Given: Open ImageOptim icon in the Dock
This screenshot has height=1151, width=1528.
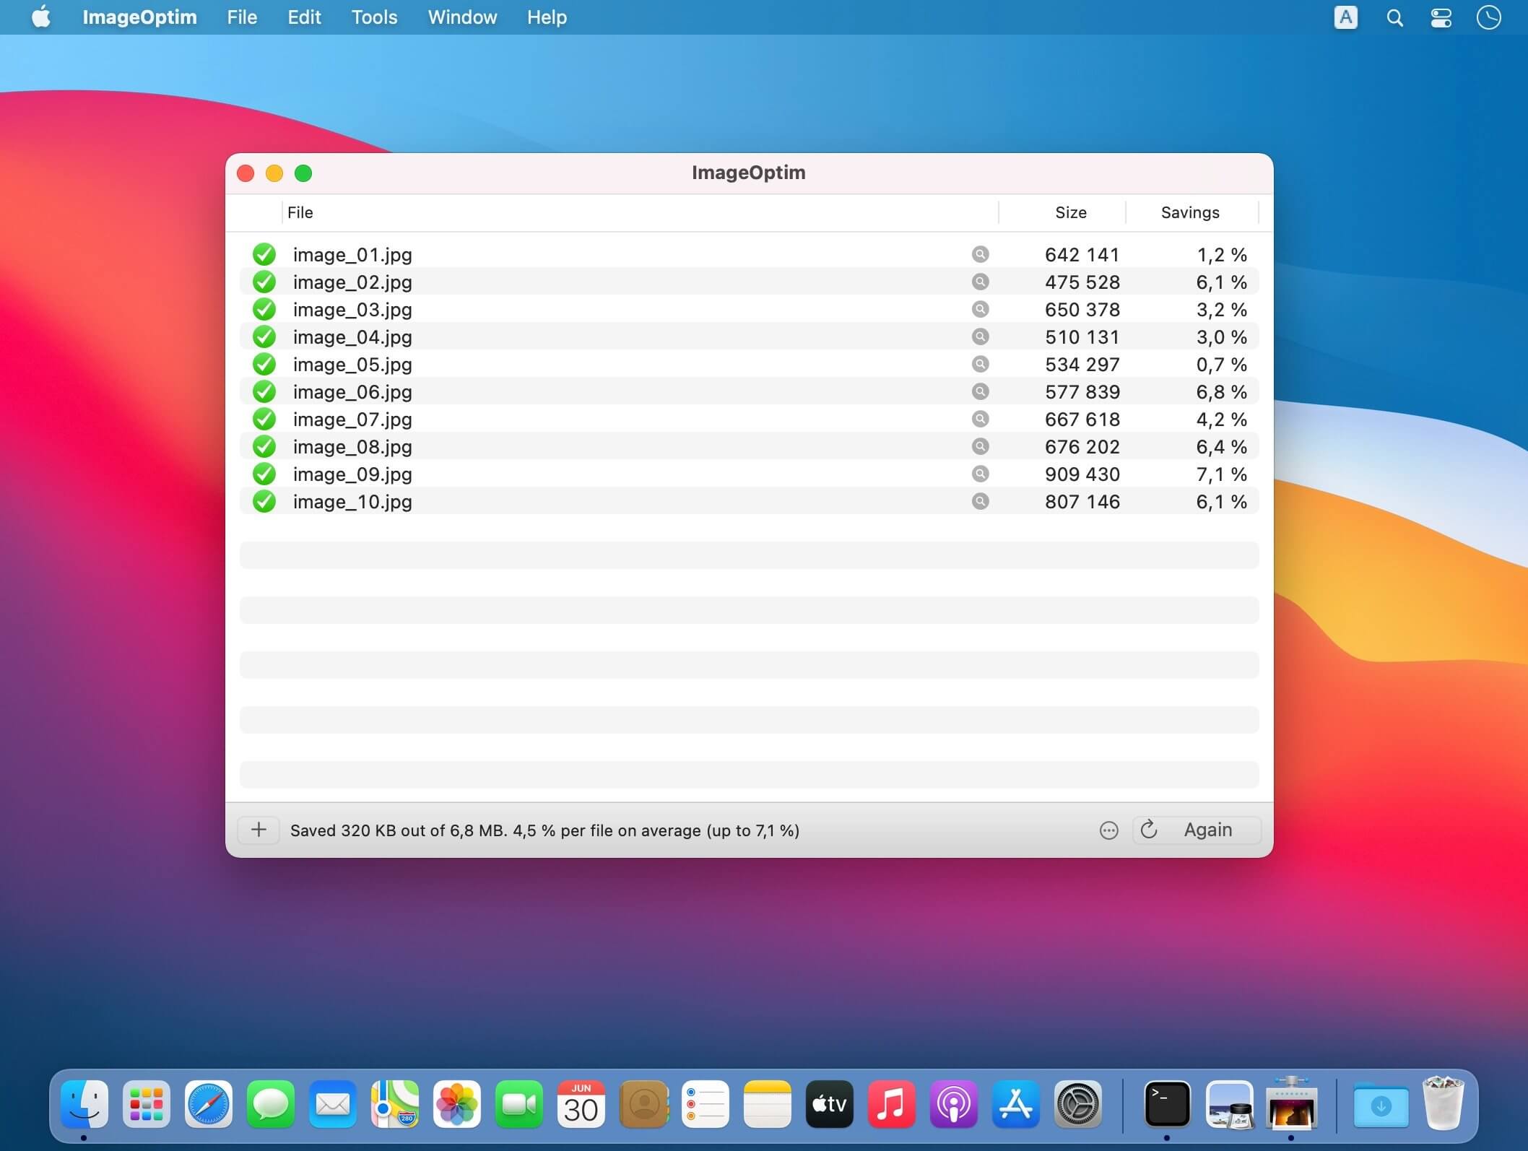Looking at the screenshot, I should [1291, 1103].
